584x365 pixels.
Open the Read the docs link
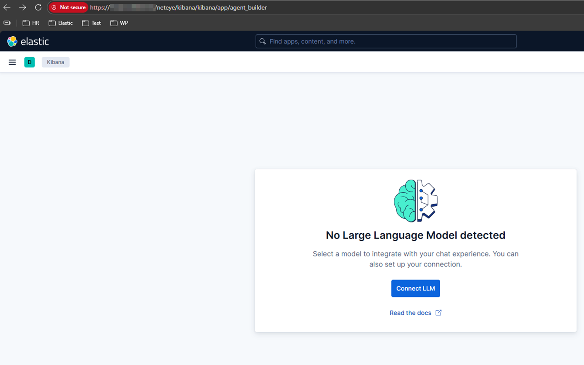tap(410, 313)
